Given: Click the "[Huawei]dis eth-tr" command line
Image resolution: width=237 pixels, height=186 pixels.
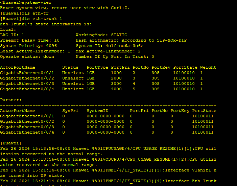Looking at the screenshot, I should click(24, 13).
